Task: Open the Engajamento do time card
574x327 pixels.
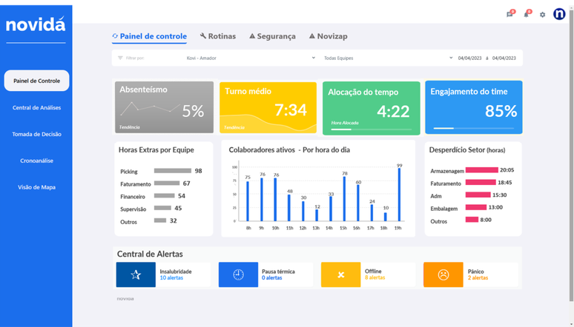Action: coord(474,107)
